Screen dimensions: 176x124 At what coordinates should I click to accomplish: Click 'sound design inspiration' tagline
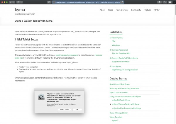(25, 14)
